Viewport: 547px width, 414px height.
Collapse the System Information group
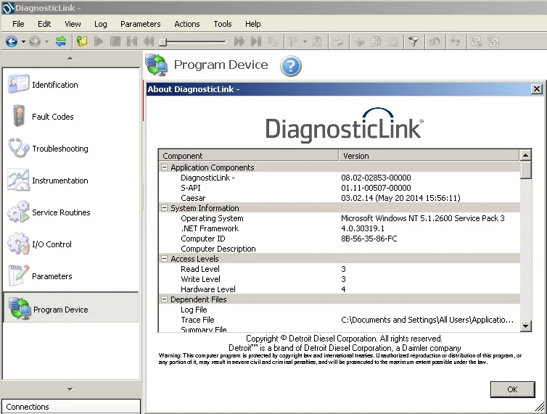tap(164, 208)
